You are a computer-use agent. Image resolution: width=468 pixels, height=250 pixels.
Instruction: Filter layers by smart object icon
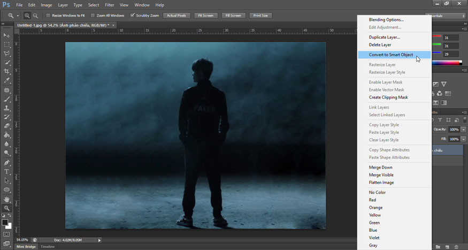[457, 120]
